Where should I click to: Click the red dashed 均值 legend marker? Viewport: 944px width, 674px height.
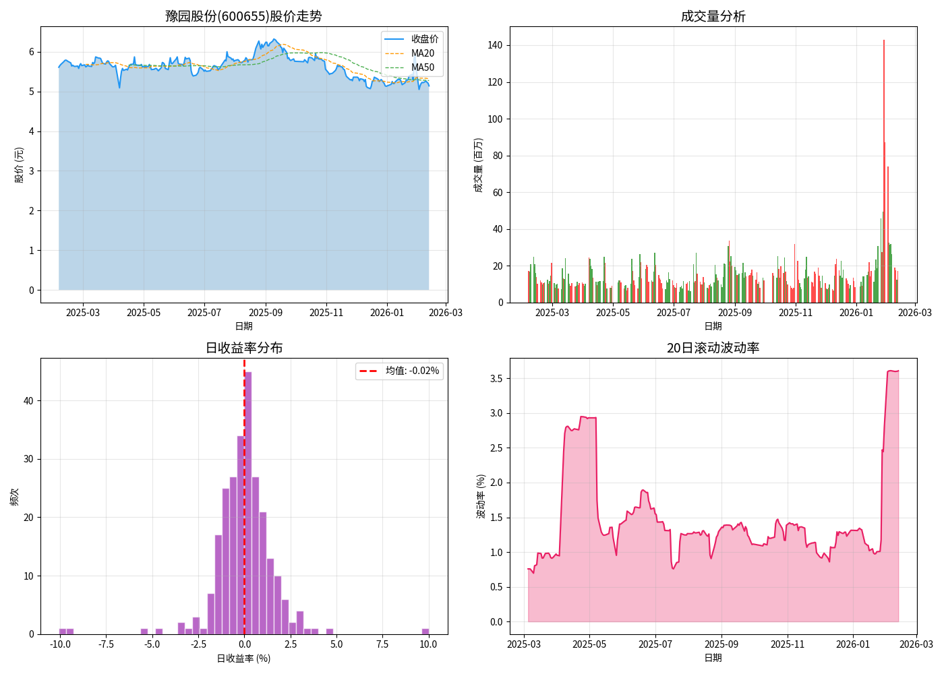(x=368, y=371)
